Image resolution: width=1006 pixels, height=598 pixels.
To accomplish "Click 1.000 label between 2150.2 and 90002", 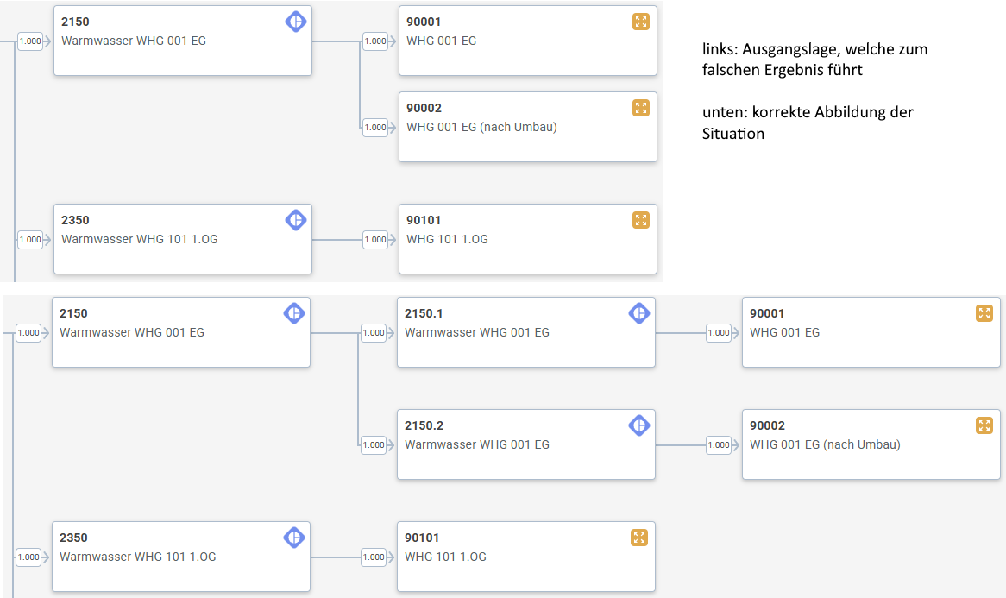I will (x=719, y=444).
